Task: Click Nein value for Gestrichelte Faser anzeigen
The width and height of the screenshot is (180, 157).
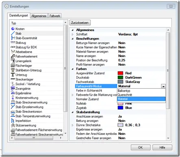Action: click(122, 138)
